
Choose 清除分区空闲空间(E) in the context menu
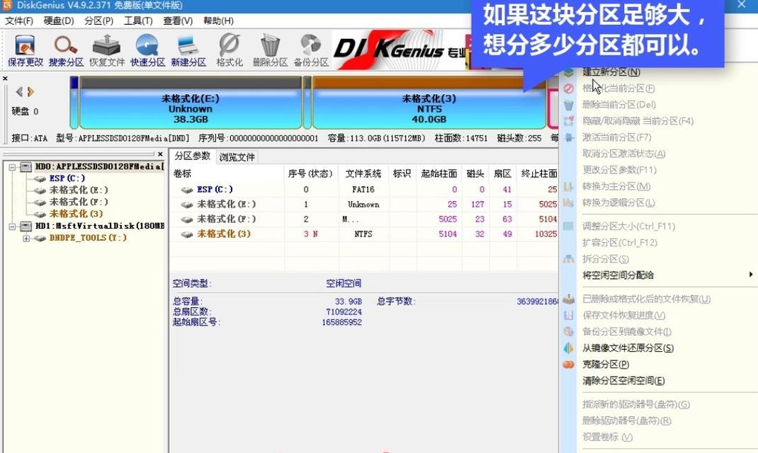(x=623, y=381)
